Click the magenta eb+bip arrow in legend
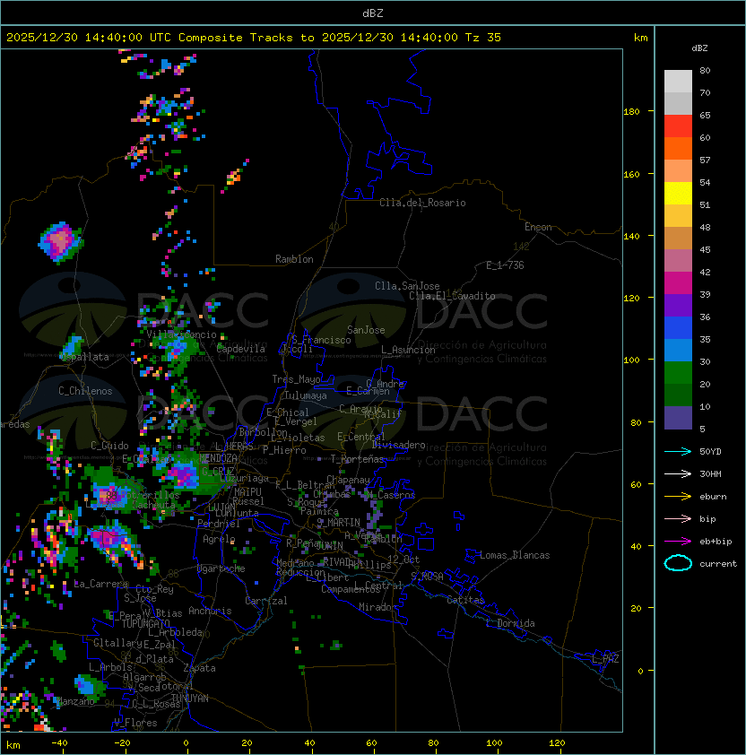 [678, 542]
